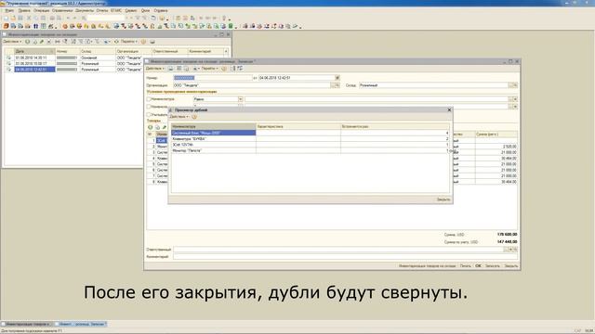Viewport: 595px width, 334px height.
Task: Click the Open file icon in main toolbar
Action: coord(13,18)
